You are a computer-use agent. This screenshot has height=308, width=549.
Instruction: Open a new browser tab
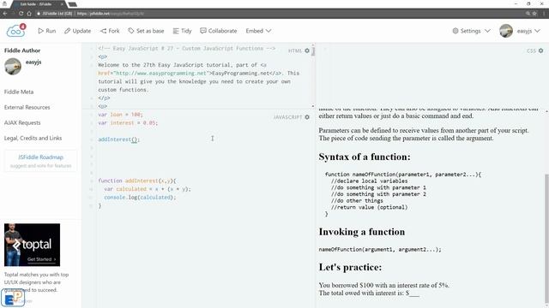(x=72, y=4)
